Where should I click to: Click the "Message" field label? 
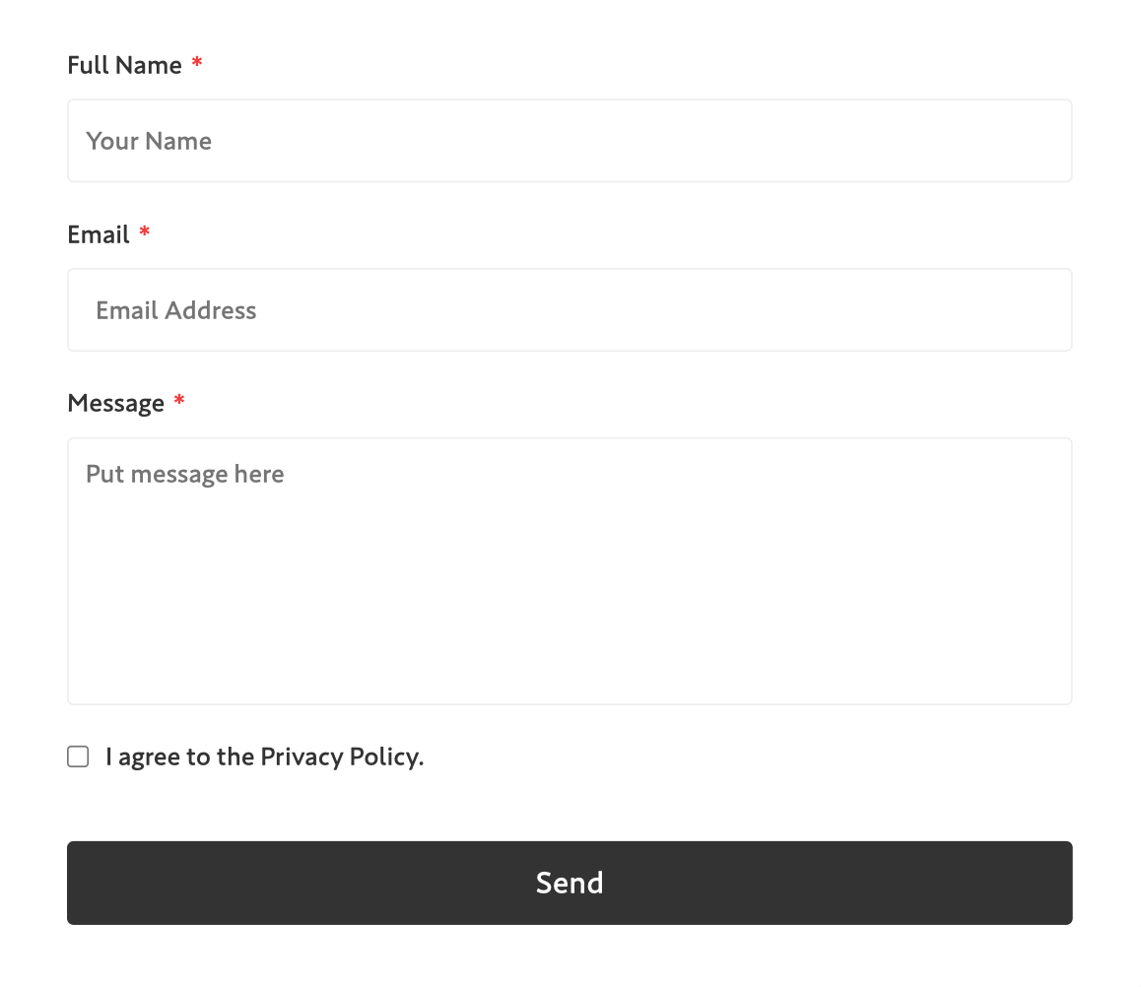[115, 404]
